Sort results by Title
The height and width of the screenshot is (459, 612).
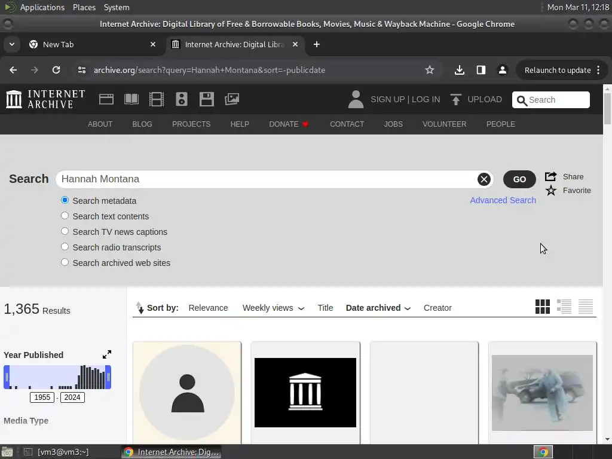coord(325,308)
